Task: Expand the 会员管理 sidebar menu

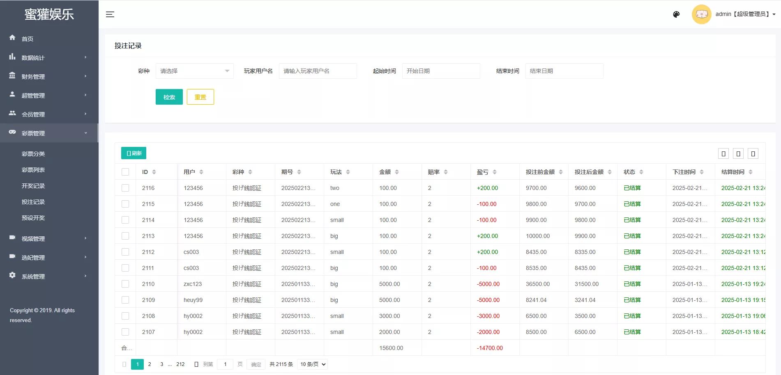Action: pyautogui.click(x=49, y=114)
